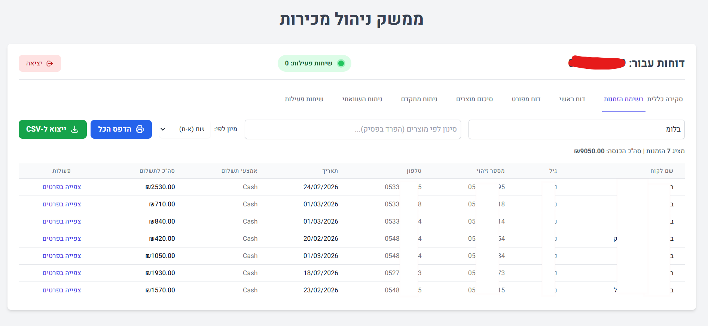
Task: Switch to the ניתוח השוואתי tab
Action: click(362, 99)
